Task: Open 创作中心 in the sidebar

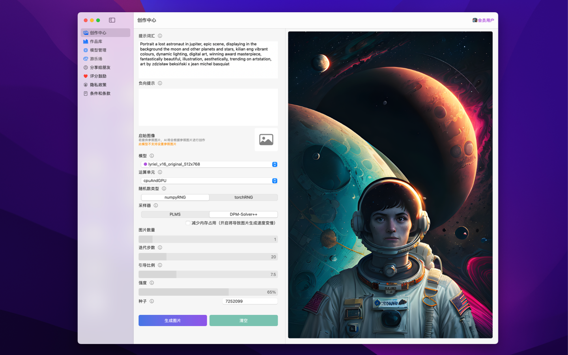Action: coord(105,33)
